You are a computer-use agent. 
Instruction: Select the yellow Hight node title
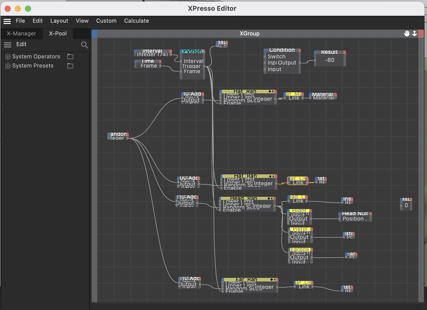click(x=299, y=211)
